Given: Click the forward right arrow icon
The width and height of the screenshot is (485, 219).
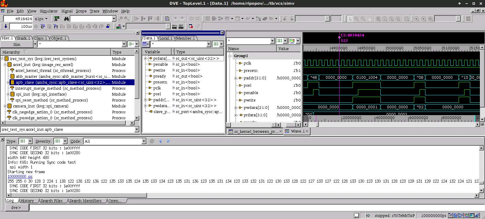Looking at the screenshot, I should click(198, 19).
